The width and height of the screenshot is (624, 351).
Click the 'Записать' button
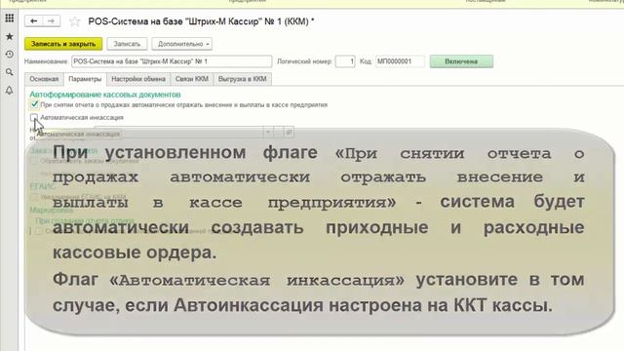(127, 44)
